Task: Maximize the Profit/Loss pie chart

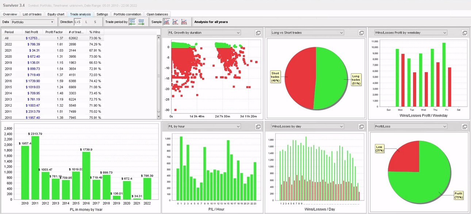Action: tap(465, 127)
